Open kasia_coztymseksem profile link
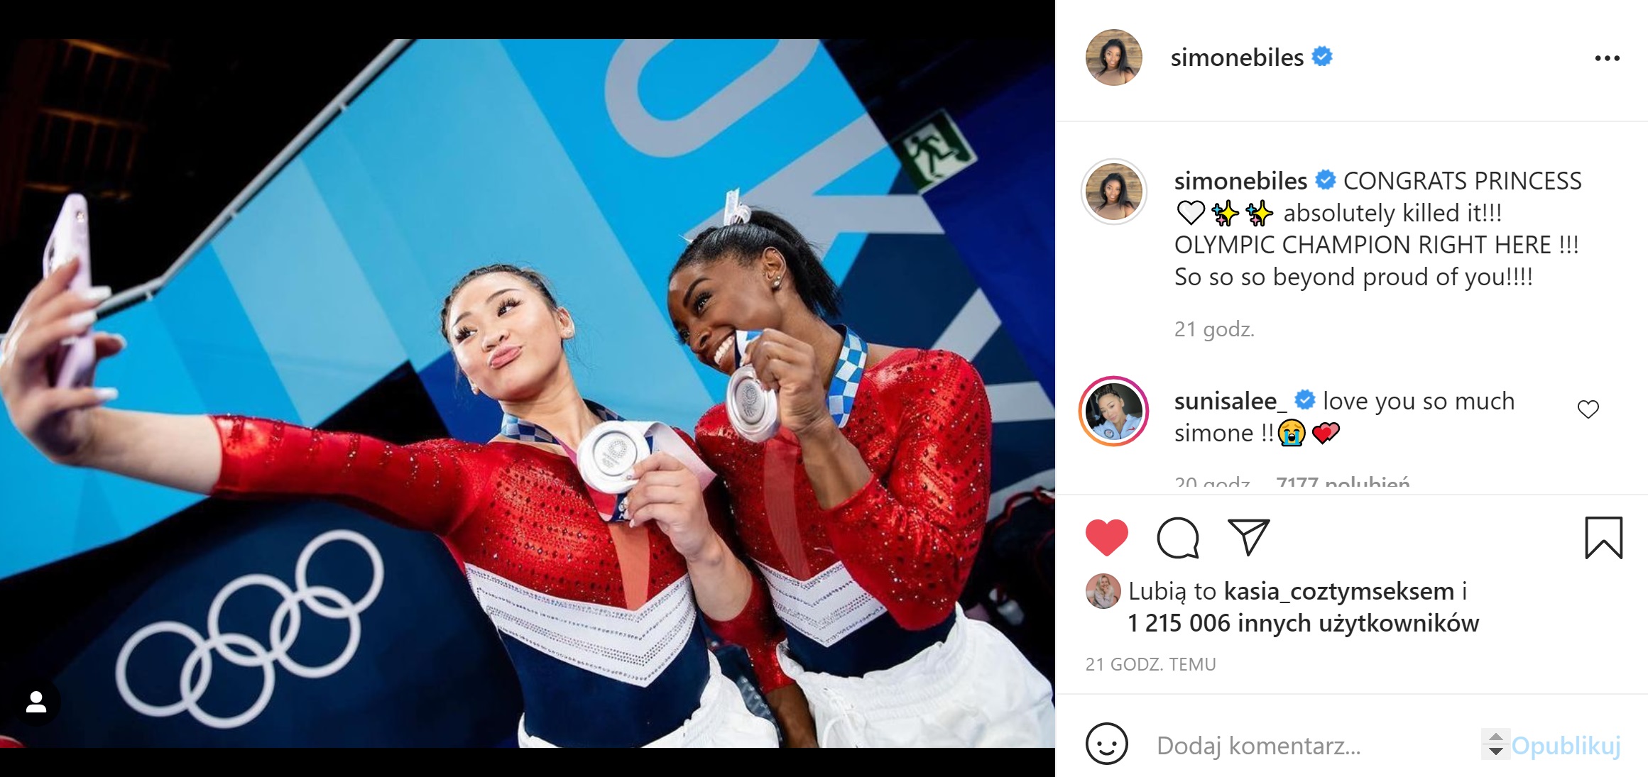 point(1339,591)
